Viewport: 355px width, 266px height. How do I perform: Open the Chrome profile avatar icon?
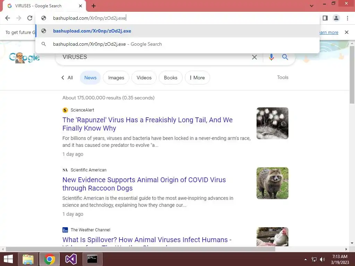coord(336,18)
